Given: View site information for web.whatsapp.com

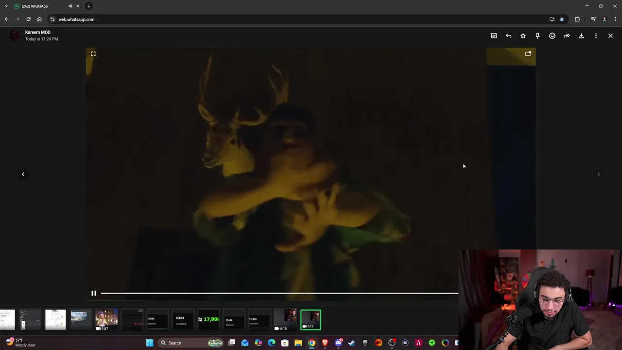Looking at the screenshot, I should [x=52, y=19].
